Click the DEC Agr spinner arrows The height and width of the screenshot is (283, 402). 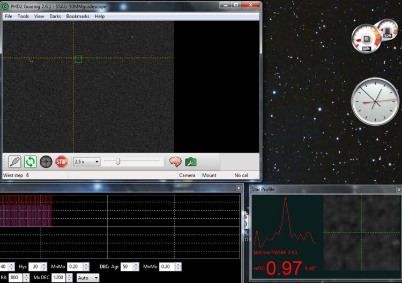(136, 266)
